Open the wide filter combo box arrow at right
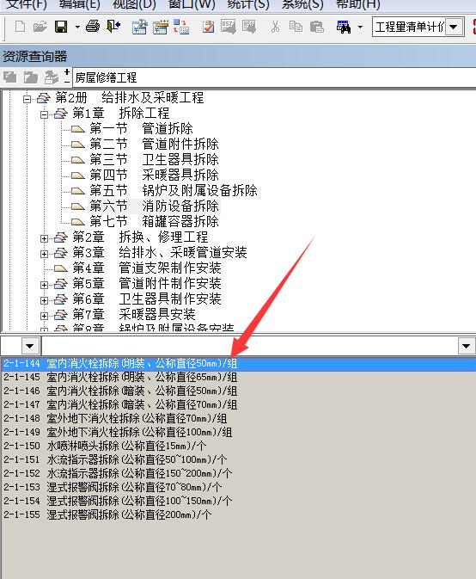476x579 pixels. tap(466, 346)
